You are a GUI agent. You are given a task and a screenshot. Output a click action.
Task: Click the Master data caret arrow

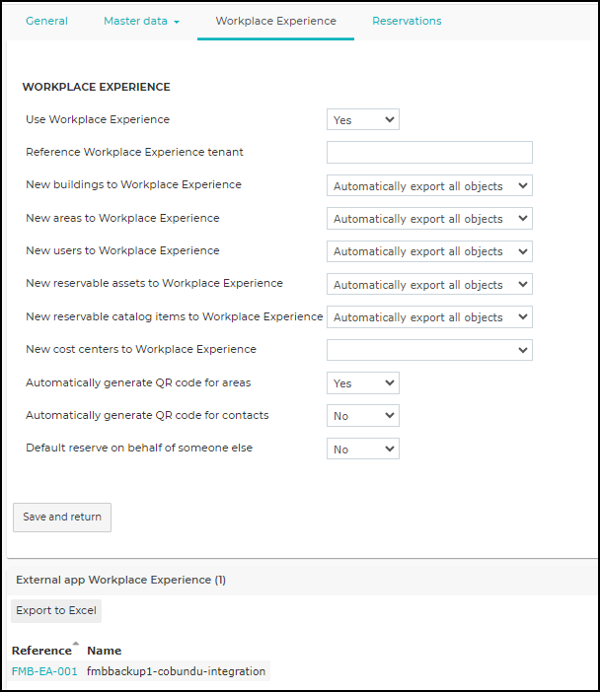coord(177,22)
